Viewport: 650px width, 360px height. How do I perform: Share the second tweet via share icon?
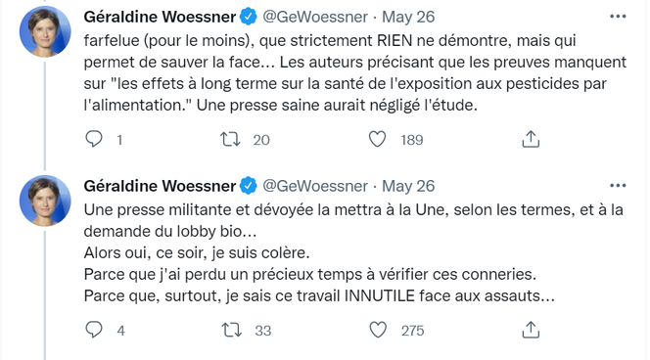pos(531,330)
